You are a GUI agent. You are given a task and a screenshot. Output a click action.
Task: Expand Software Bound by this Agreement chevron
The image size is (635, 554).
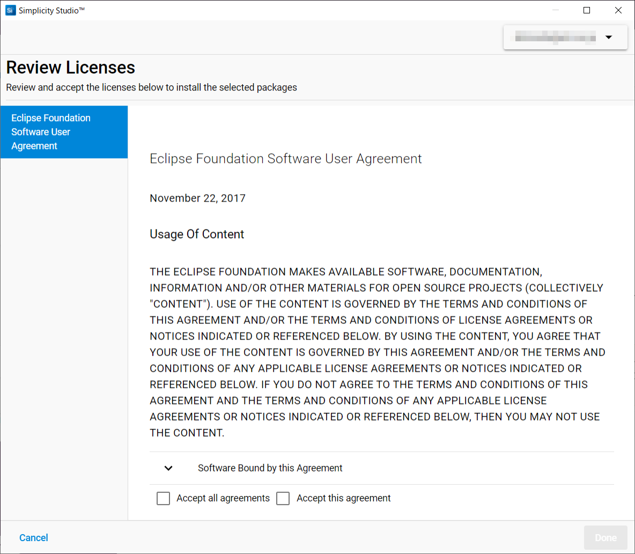point(168,468)
